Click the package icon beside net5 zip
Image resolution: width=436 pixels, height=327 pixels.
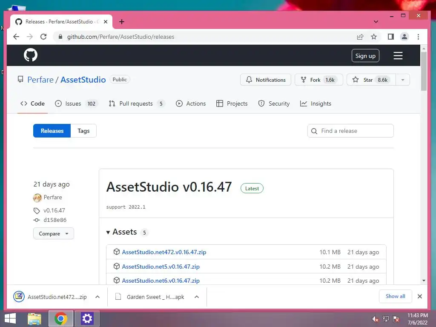click(117, 266)
